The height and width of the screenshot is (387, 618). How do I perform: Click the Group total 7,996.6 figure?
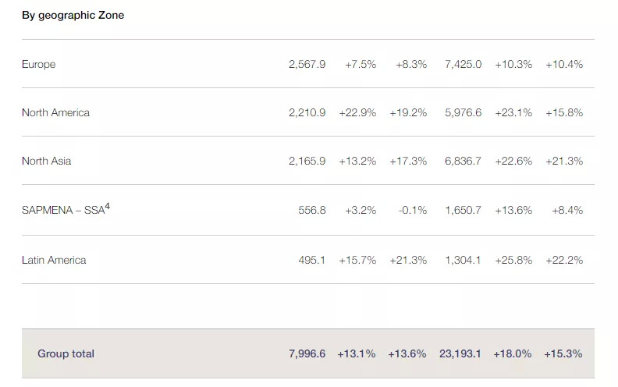coord(307,354)
